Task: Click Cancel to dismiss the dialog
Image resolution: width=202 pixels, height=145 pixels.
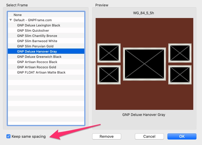Action: (x=149, y=136)
